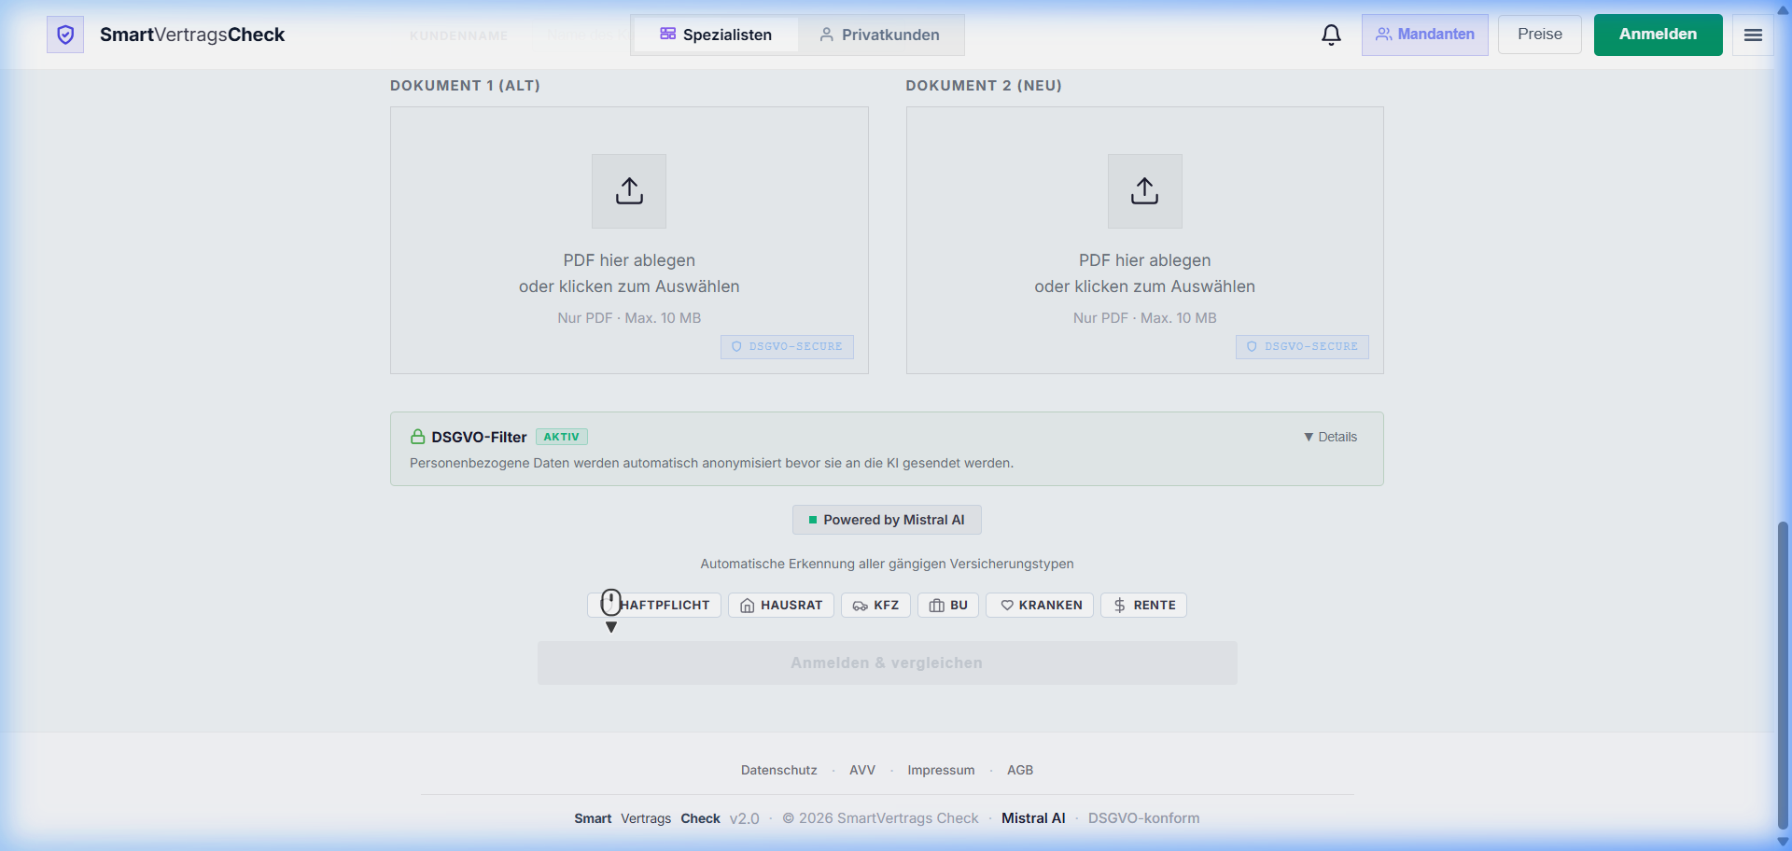This screenshot has height=851, width=1792.
Task: Click the triangle pointer below HAFTPFLICHT
Action: pyautogui.click(x=611, y=627)
